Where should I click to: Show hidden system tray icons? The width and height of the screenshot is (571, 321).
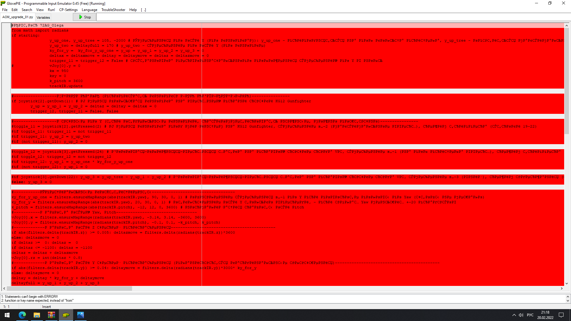coord(514,315)
